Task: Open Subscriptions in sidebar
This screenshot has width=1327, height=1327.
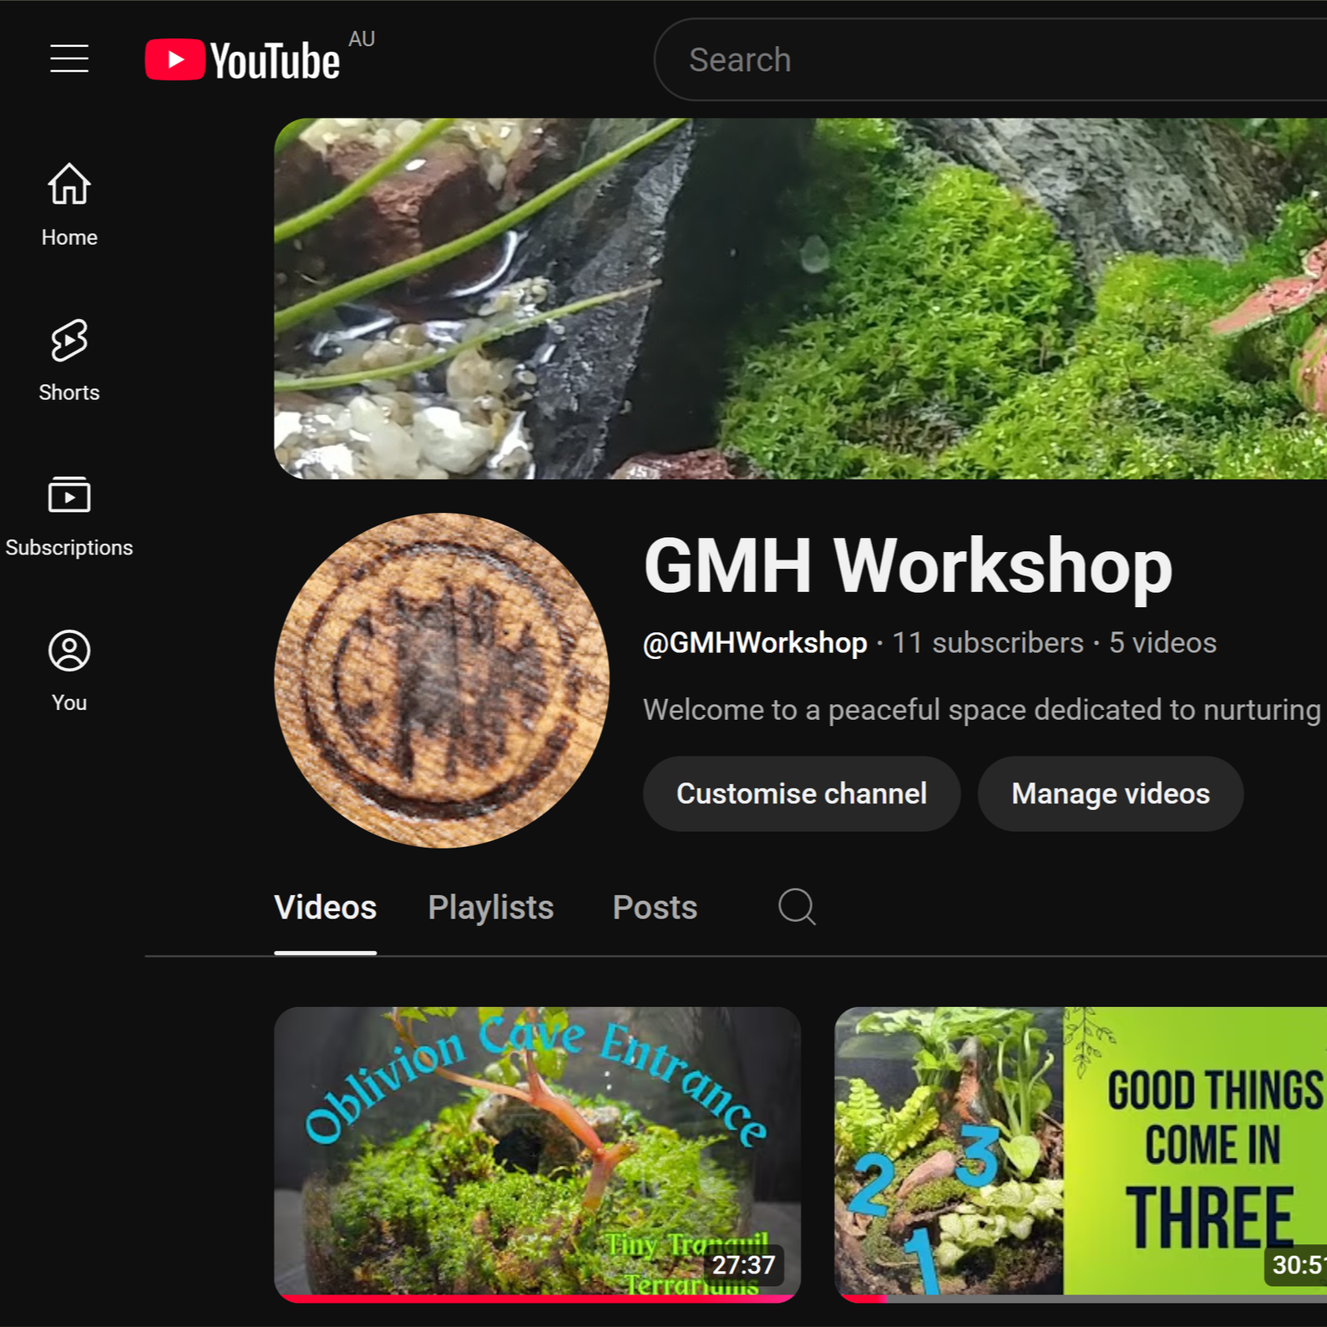Action: click(69, 516)
